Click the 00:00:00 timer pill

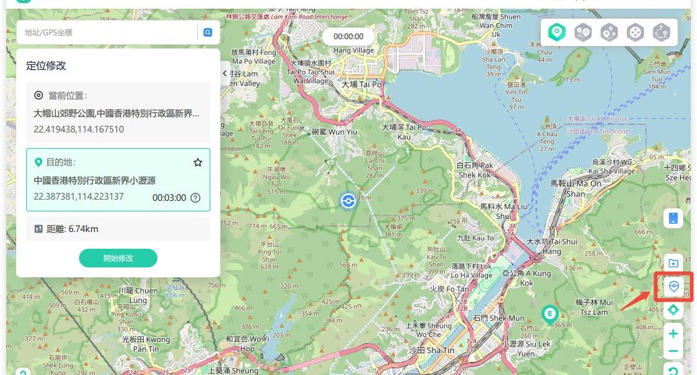tap(348, 37)
